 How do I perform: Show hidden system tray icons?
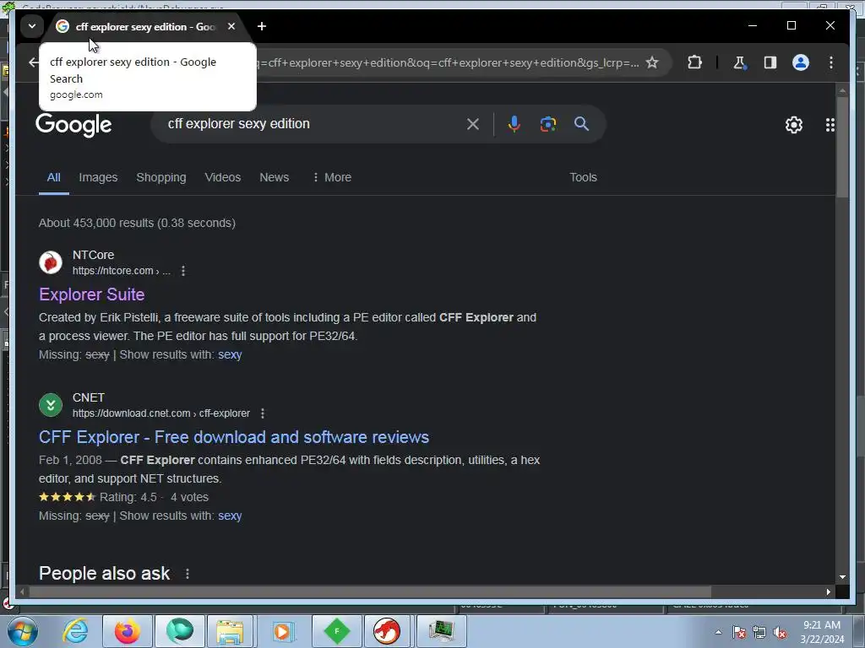[x=718, y=632]
